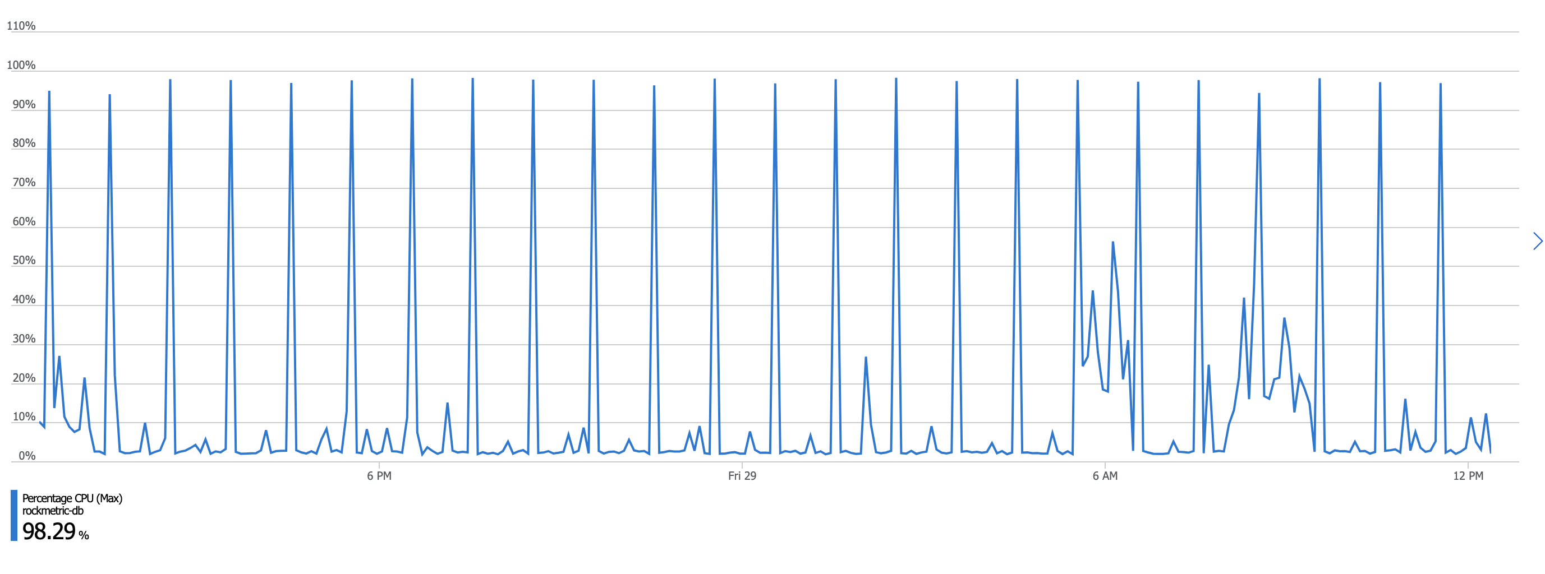The height and width of the screenshot is (574, 1545).
Task: Click the 70% y-axis label
Action: click(x=24, y=182)
